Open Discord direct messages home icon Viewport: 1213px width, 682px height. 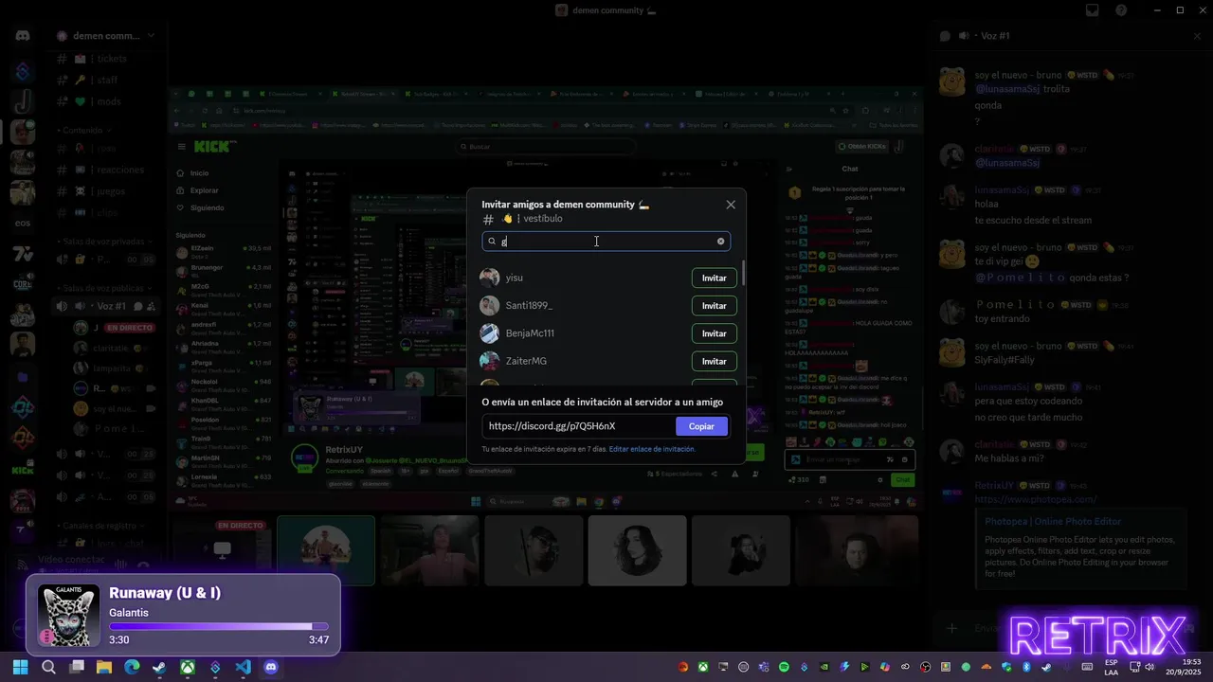click(23, 36)
